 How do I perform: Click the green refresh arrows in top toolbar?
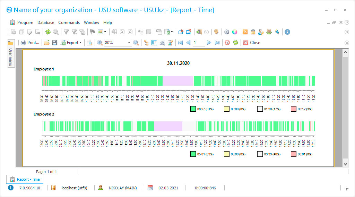(x=48, y=32)
